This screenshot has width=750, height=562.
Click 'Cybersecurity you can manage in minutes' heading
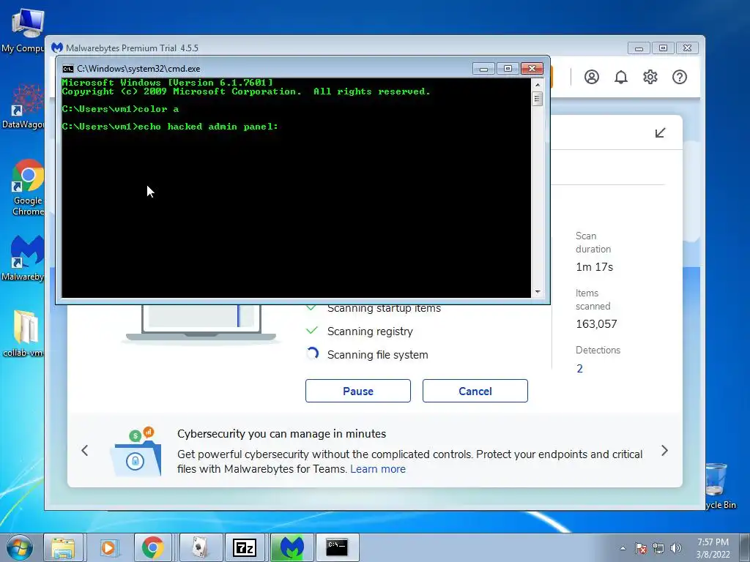tap(282, 433)
